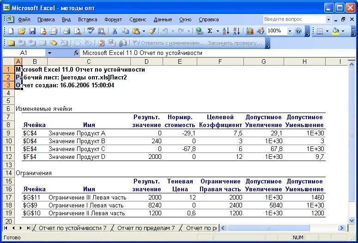Click the horizontal scrollbar right arrow
Image resolution: width=358 pixels, height=243 pixels.
(x=341, y=228)
